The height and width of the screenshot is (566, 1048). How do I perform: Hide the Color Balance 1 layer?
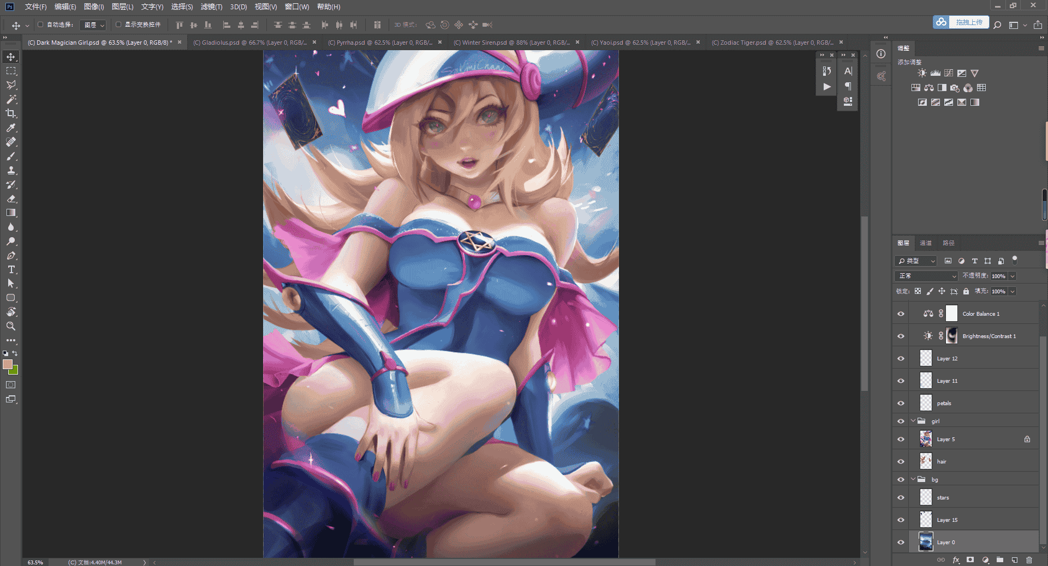pos(901,314)
